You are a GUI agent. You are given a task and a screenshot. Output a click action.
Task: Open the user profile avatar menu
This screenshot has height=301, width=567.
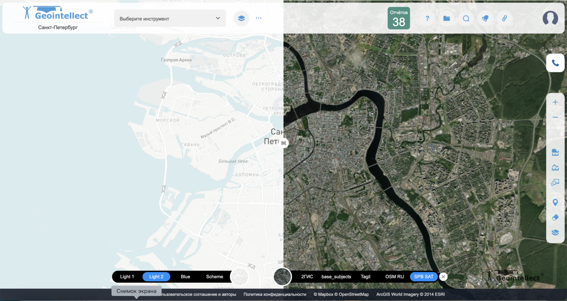550,18
